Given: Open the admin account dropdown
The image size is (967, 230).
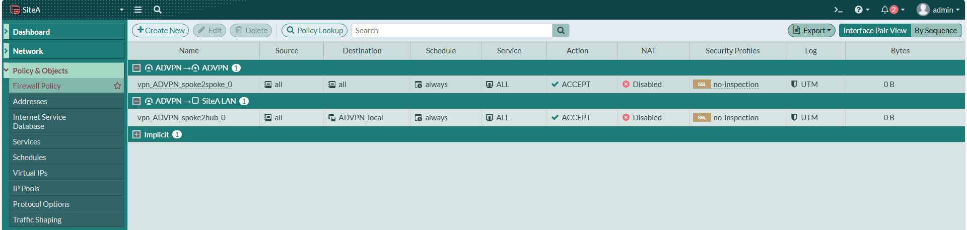Looking at the screenshot, I should [x=946, y=10].
